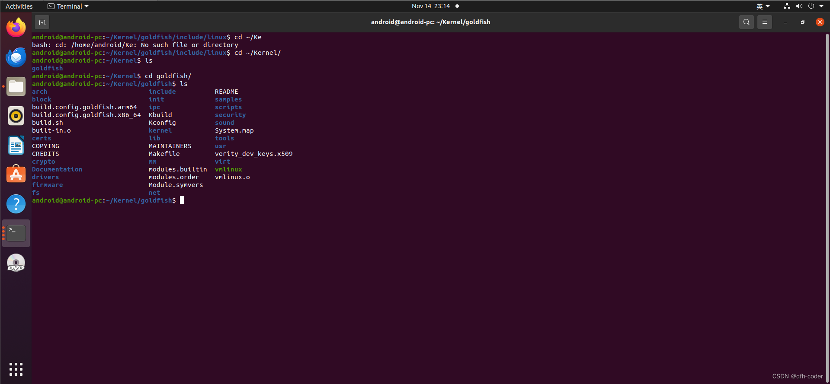Launch LibreOffice Writer from the dock
The height and width of the screenshot is (384, 830).
(x=16, y=145)
